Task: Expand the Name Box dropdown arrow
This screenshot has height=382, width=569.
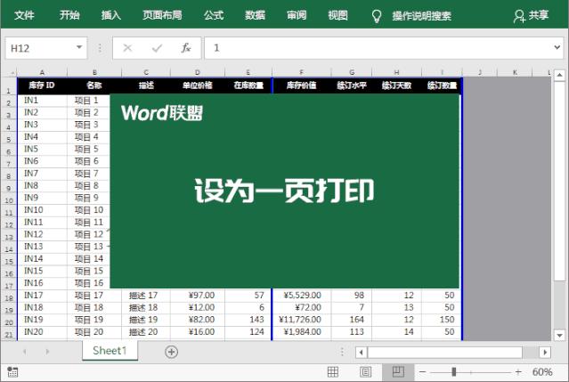Action: tap(79, 47)
